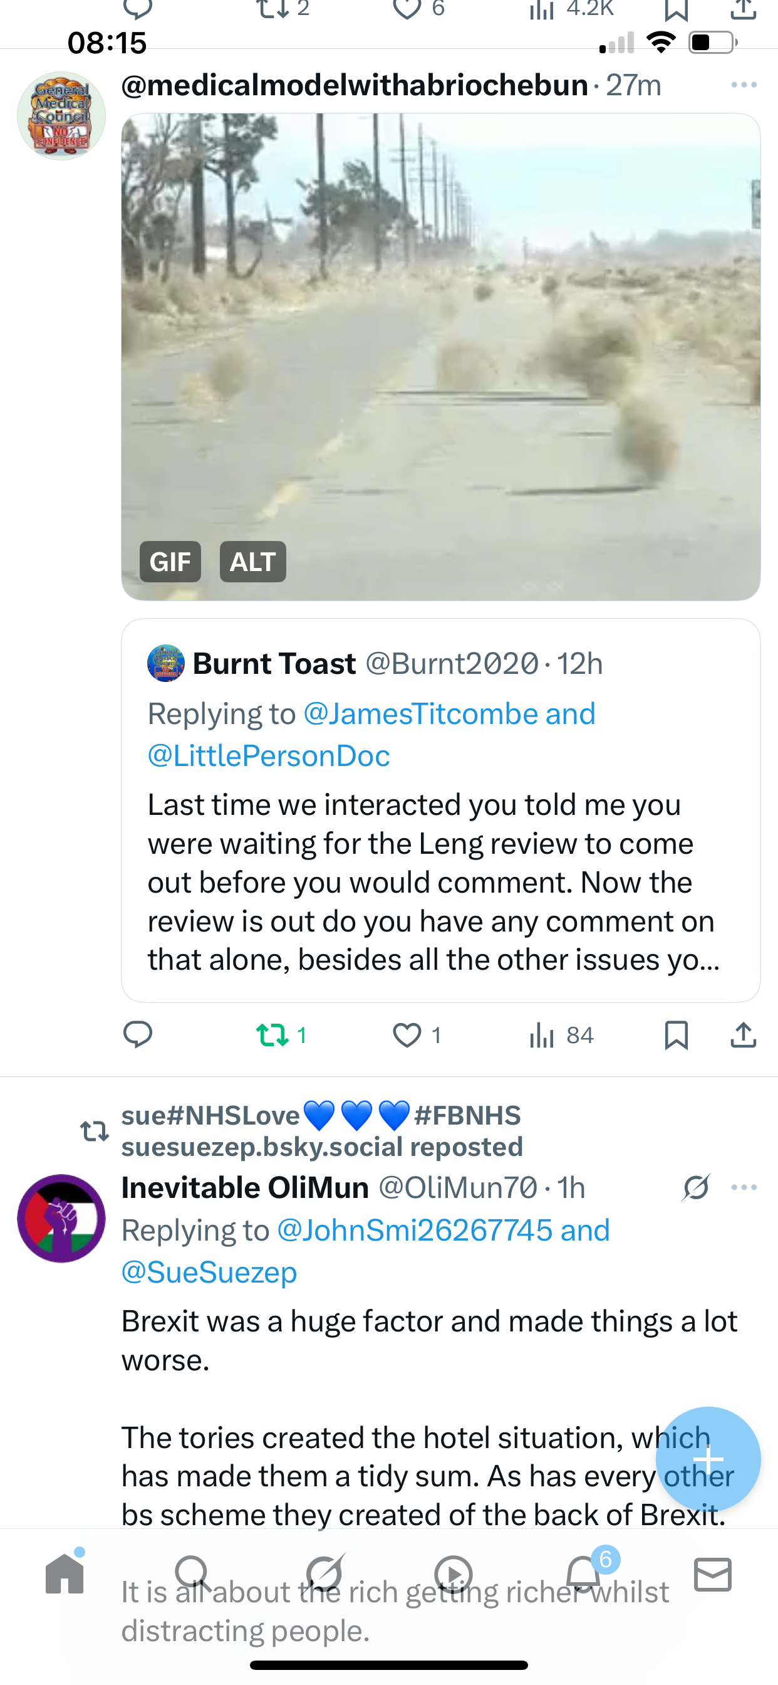Open the Search tab
This screenshot has height=1685, width=778.
coord(193,1574)
